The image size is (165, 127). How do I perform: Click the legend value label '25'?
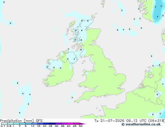(x=50, y=126)
